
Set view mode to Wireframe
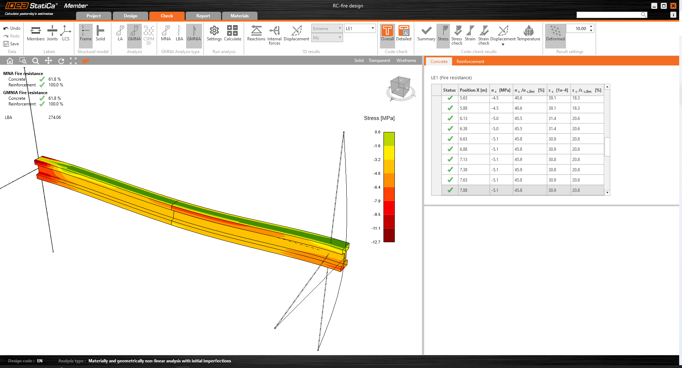click(x=406, y=61)
